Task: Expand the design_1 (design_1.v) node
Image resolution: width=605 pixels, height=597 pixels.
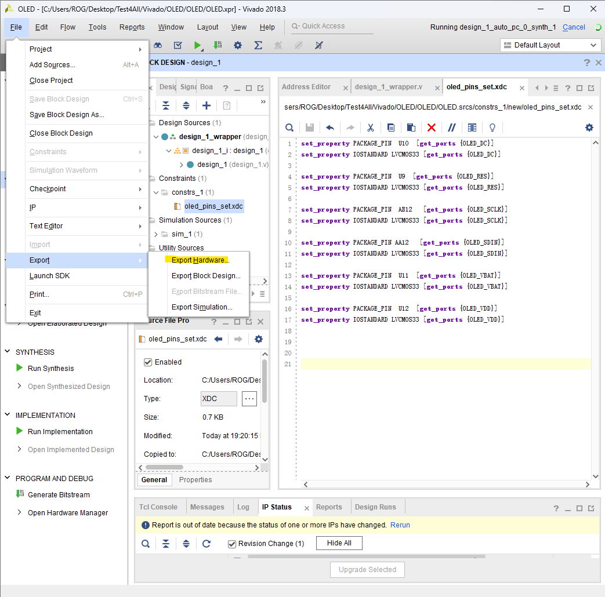Action: [182, 165]
